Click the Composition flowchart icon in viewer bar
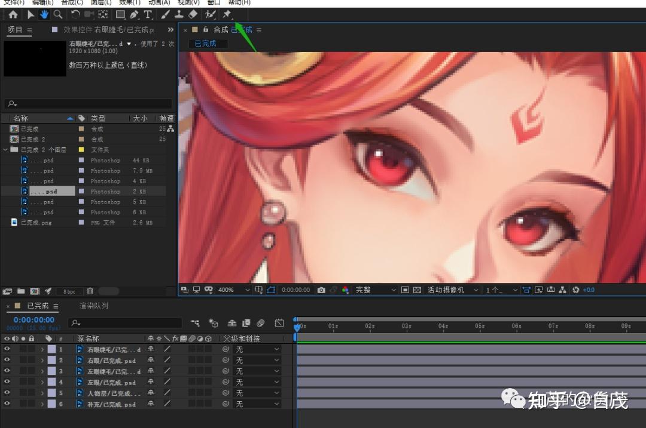This screenshot has width=646, height=428. 562,290
